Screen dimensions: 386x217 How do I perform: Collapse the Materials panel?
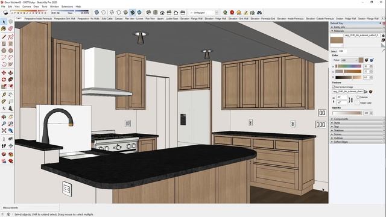[x=358, y=31]
